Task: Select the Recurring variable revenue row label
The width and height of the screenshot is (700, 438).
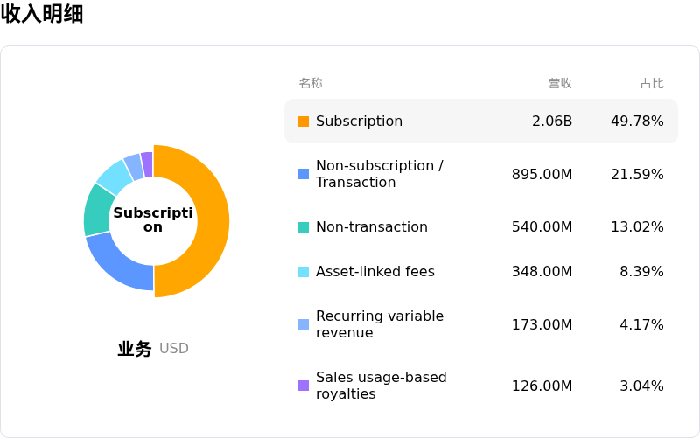Action: [x=380, y=324]
